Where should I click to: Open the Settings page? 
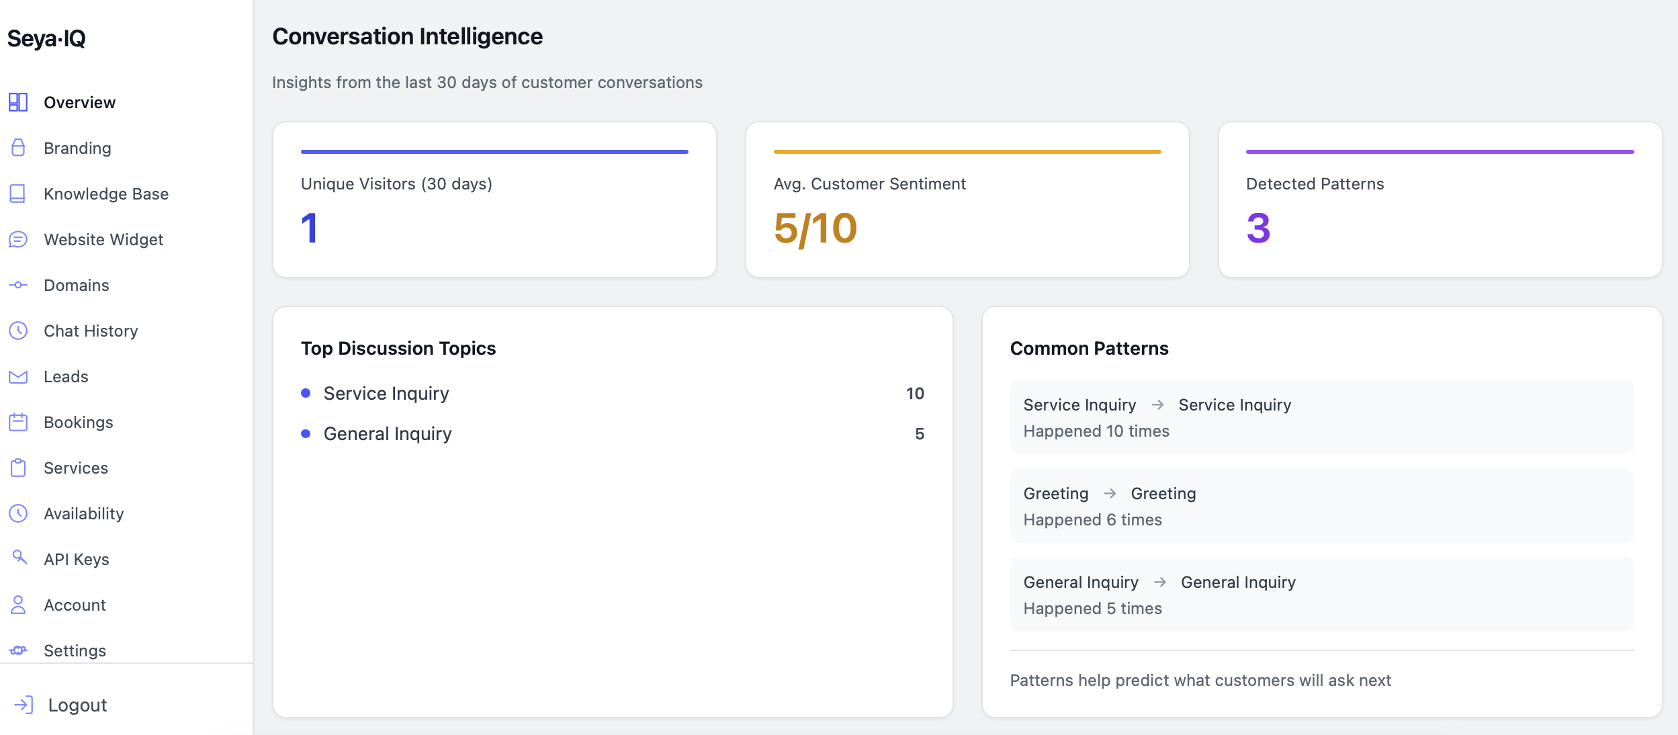75,650
